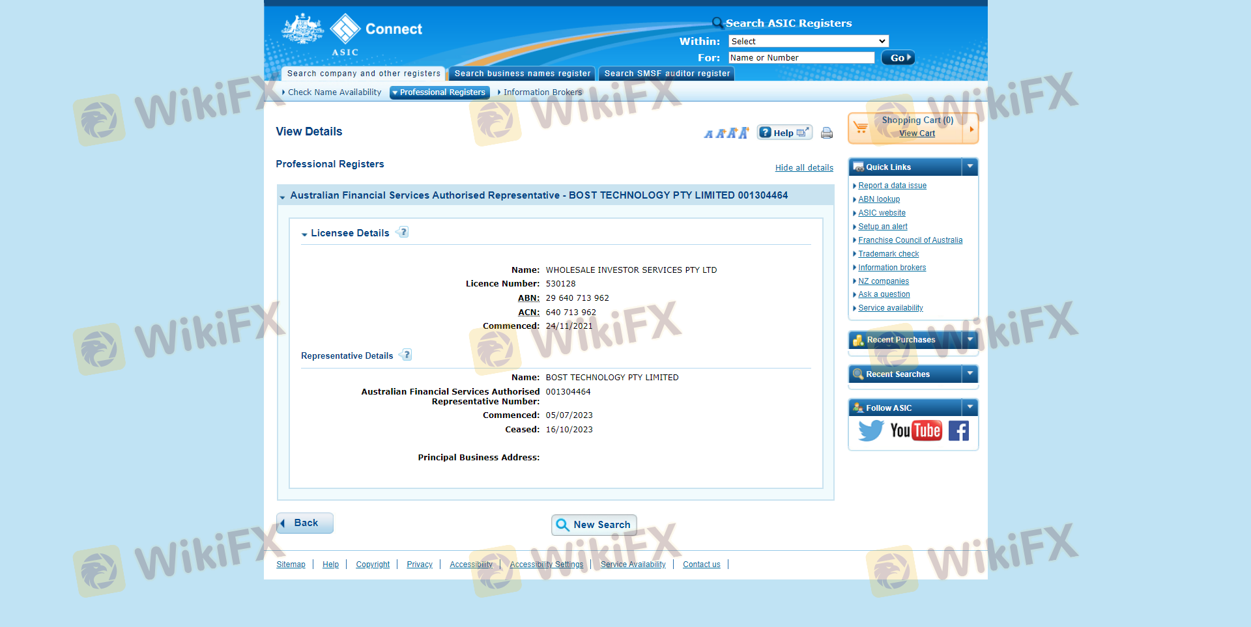This screenshot has height=627, width=1251.
Task: Click the Licensee Details help icon
Action: (403, 232)
